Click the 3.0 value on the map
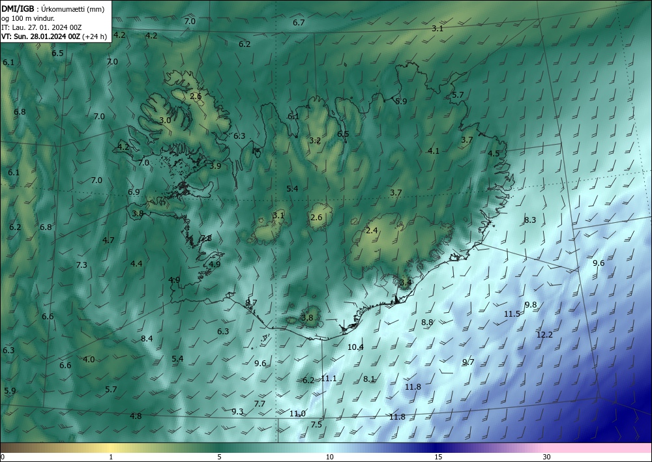Image resolution: width=652 pixels, height=462 pixels. [165, 121]
